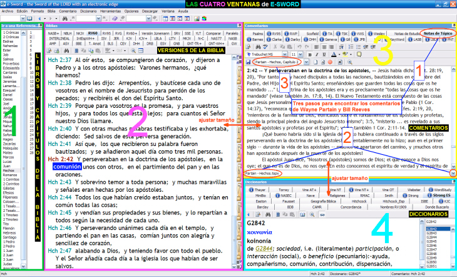Toggle left text alignment in commentary editor
Viewport: 457px width, 277px height.
pos(317,47)
